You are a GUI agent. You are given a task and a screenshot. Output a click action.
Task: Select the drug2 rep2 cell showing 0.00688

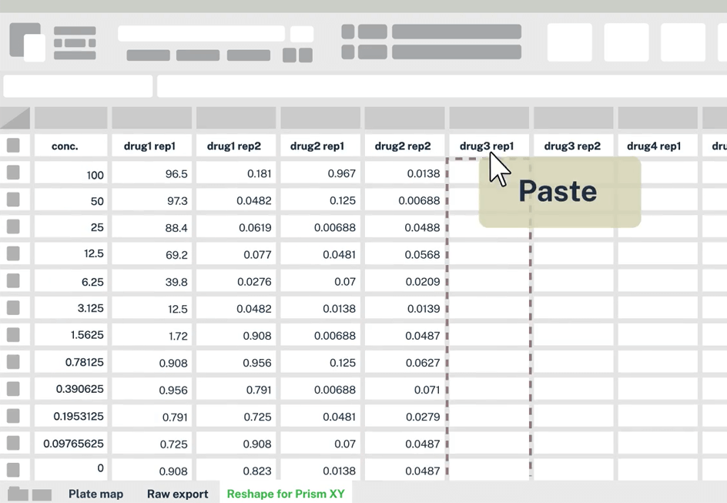click(x=404, y=201)
